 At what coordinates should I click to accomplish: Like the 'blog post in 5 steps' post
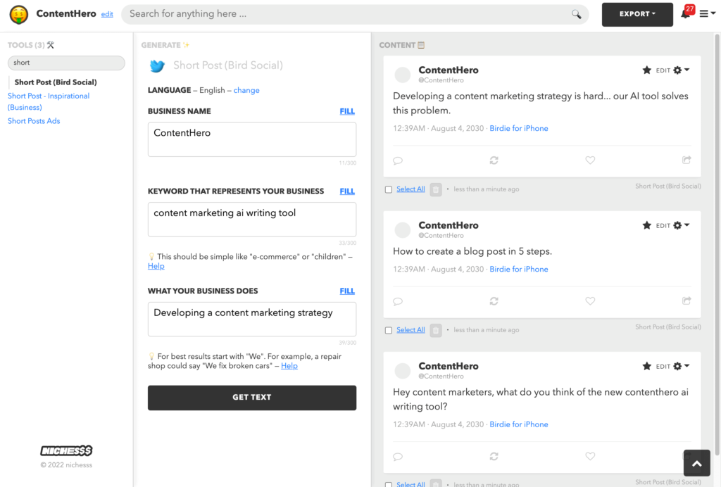click(590, 301)
